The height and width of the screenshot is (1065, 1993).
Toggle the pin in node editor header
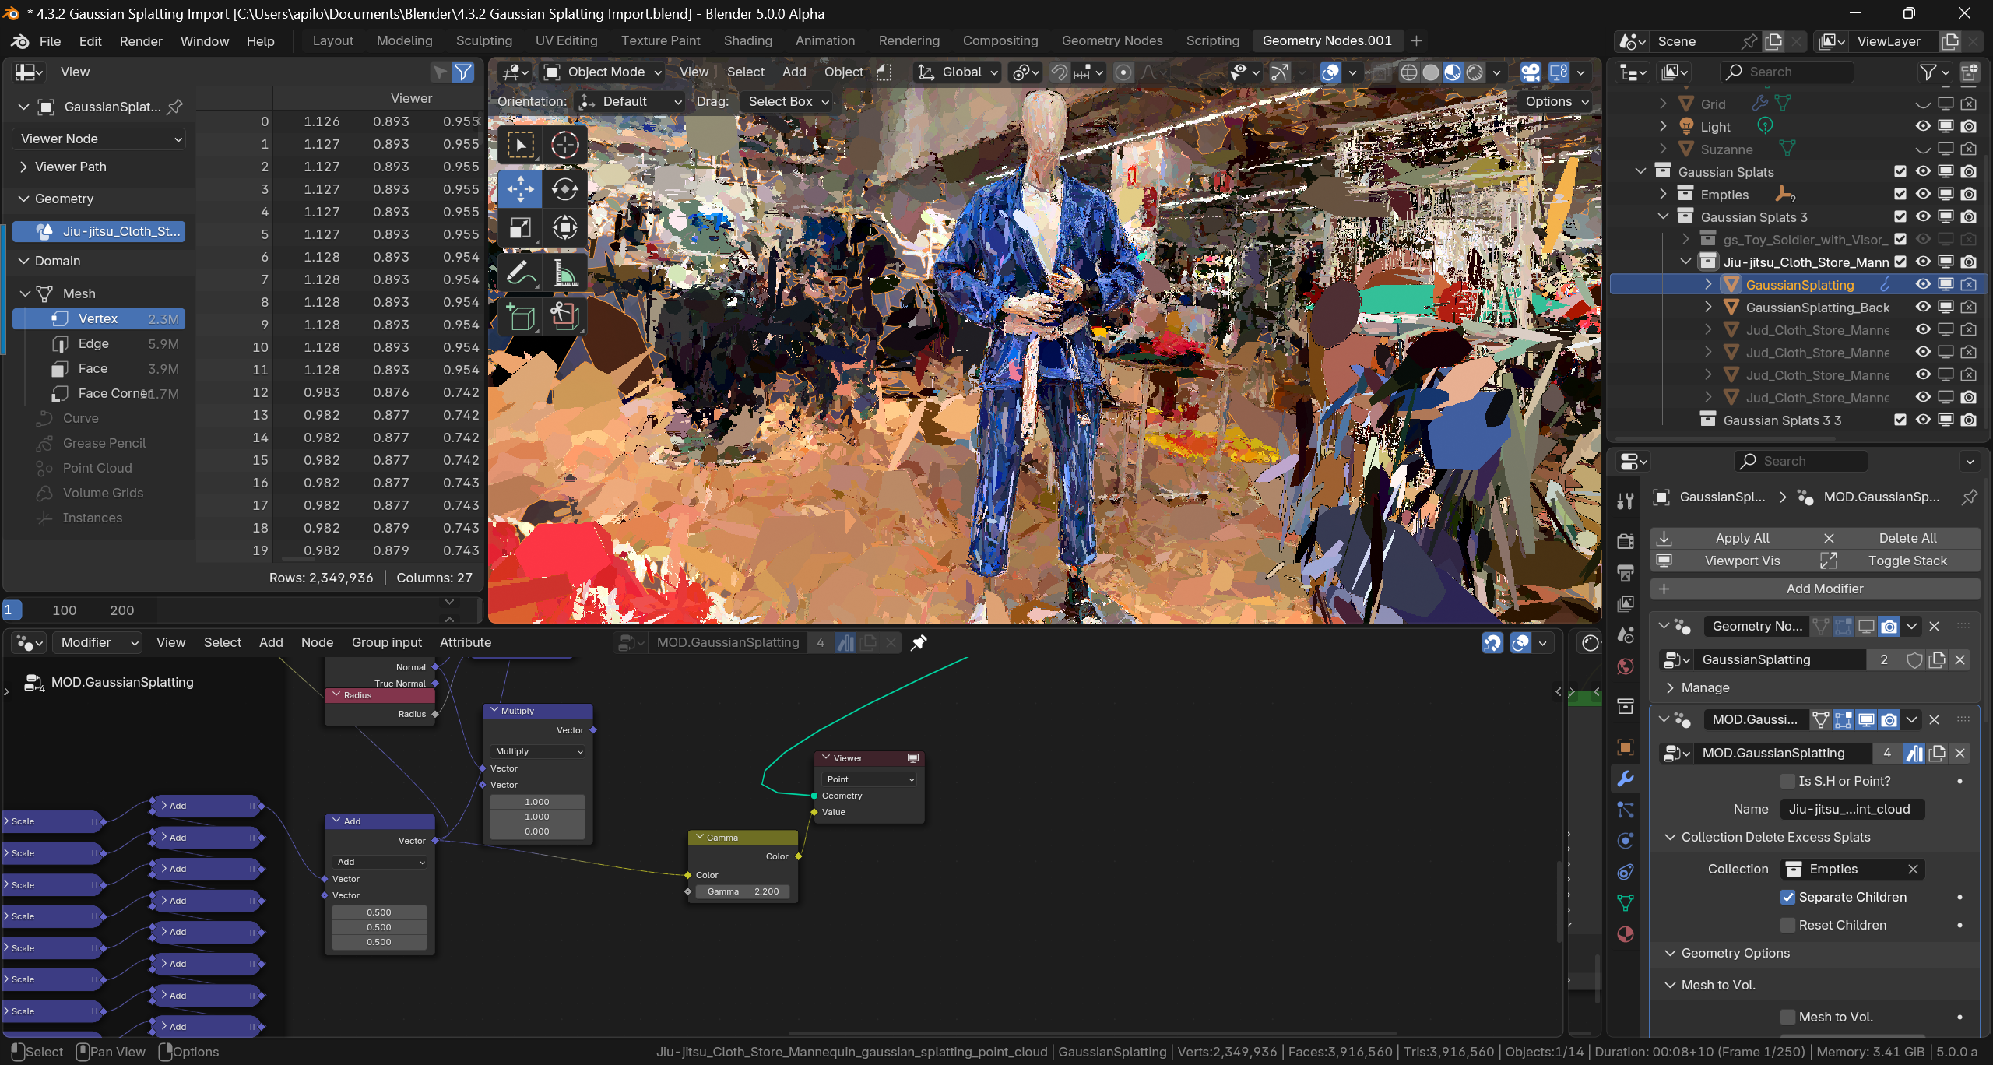click(x=919, y=642)
